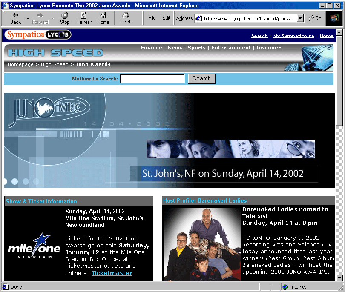
Task: Close the Internet Explorer window
Action: pyautogui.click(x=337, y=5)
